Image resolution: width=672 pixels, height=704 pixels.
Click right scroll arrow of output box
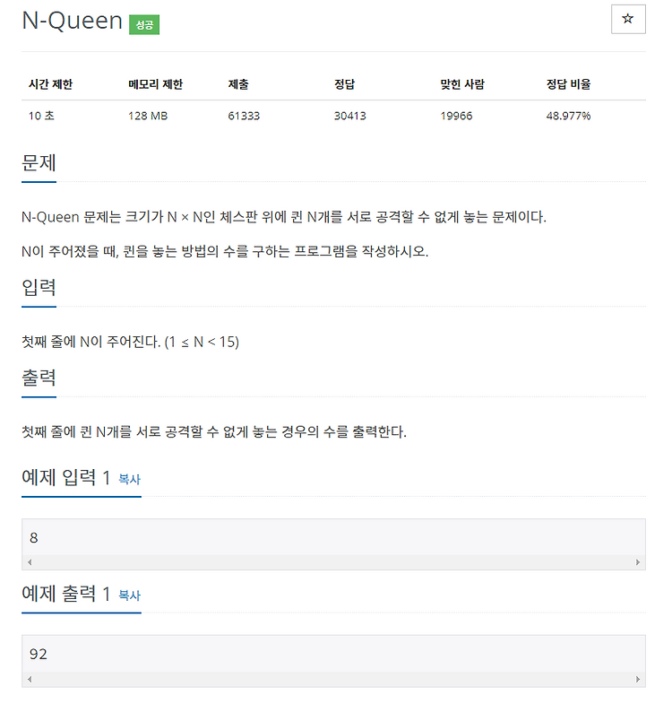pyautogui.click(x=637, y=679)
